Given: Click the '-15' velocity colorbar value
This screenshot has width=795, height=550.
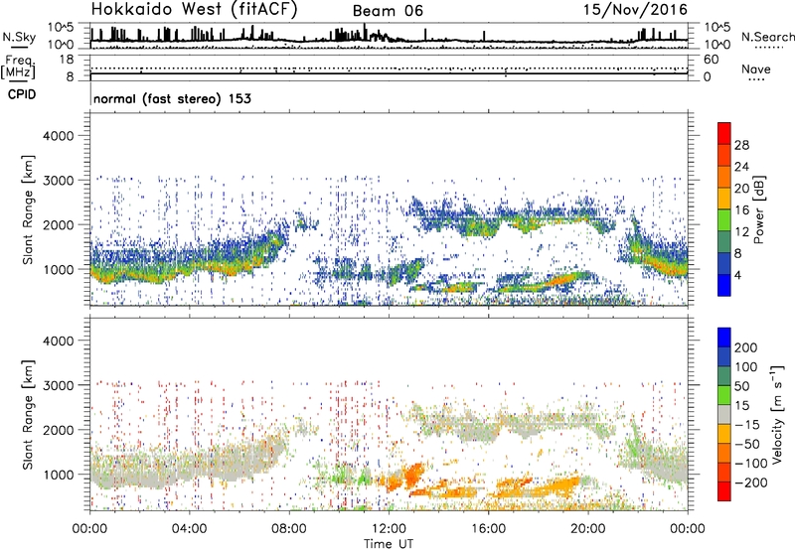Looking at the screenshot, I should [747, 425].
